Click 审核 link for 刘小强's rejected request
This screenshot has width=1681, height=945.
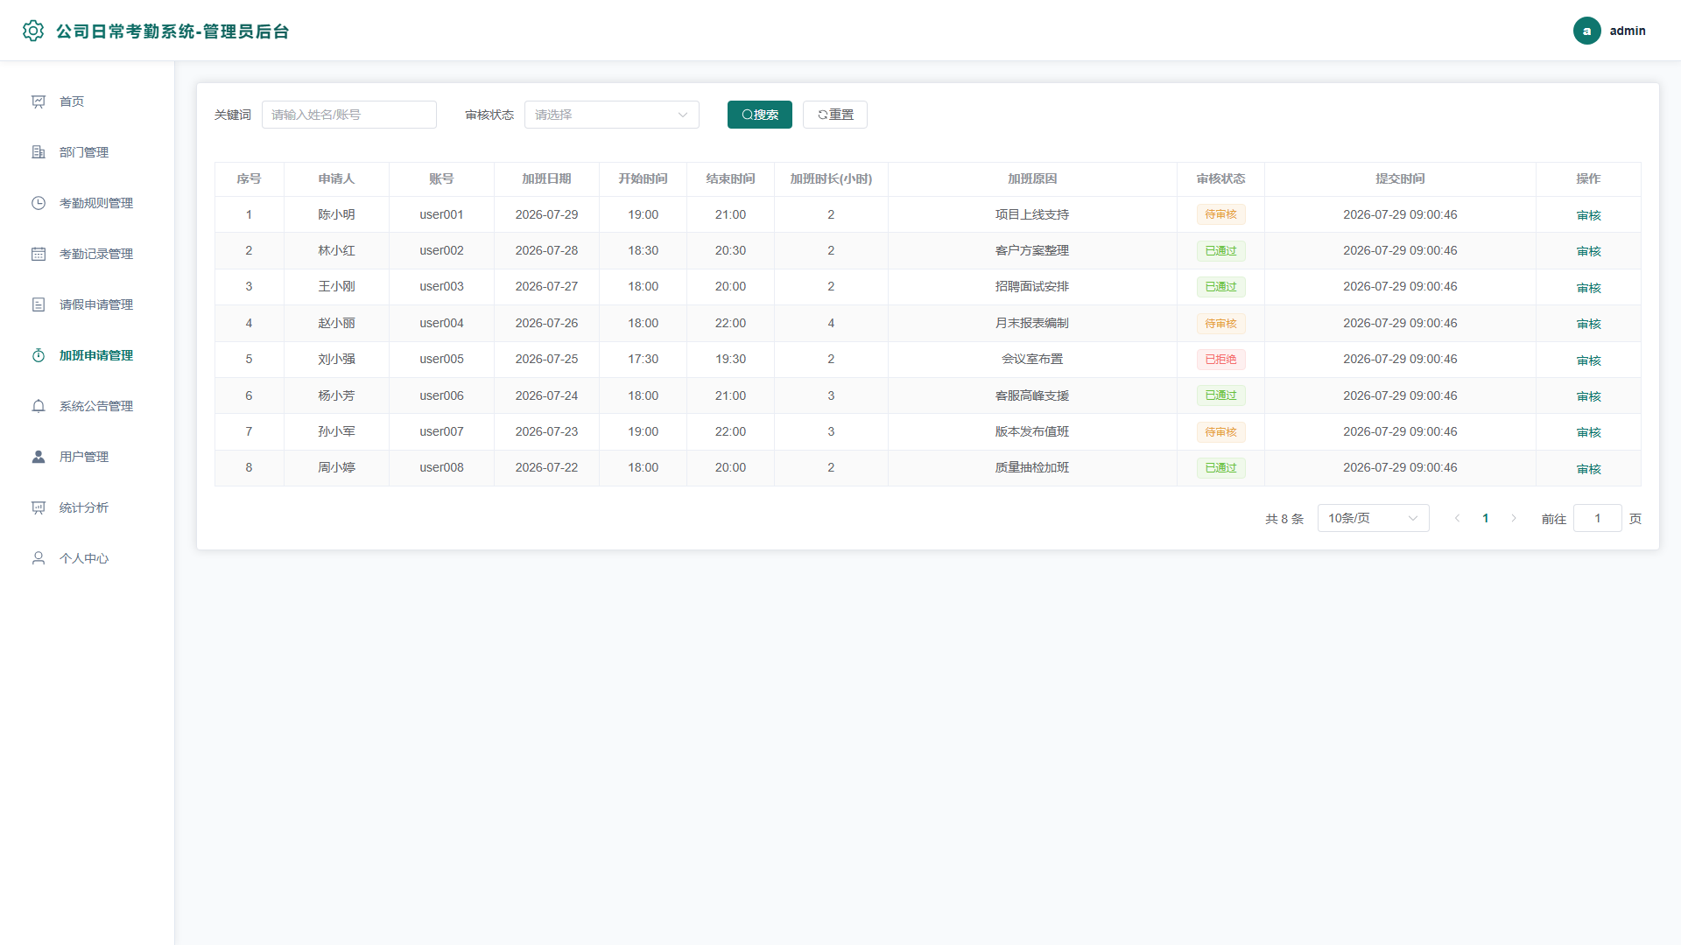[x=1588, y=360]
